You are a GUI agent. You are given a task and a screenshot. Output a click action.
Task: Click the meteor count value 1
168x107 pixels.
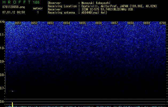tap(38, 12)
